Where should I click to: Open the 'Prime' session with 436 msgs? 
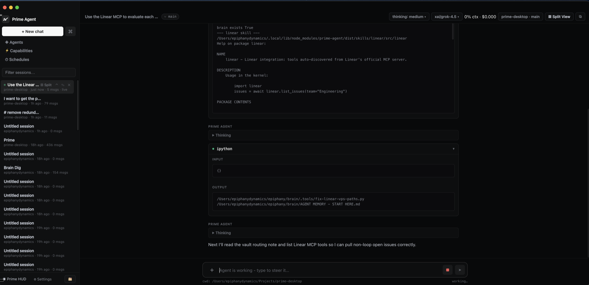point(37,142)
